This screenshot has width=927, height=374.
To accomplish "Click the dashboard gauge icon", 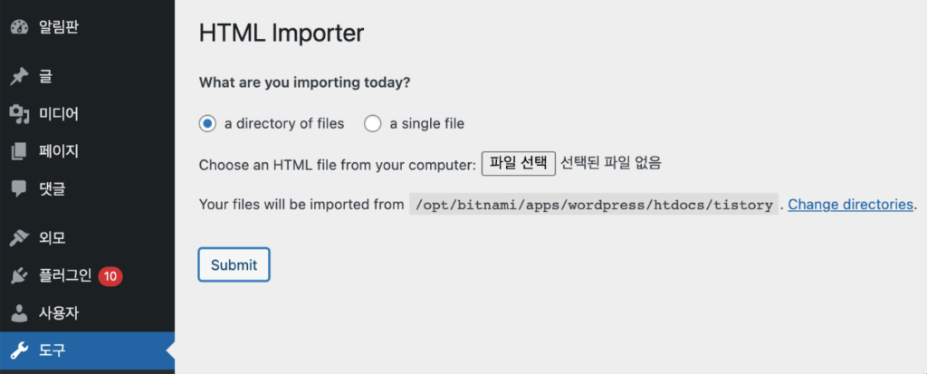I will pyautogui.click(x=19, y=27).
